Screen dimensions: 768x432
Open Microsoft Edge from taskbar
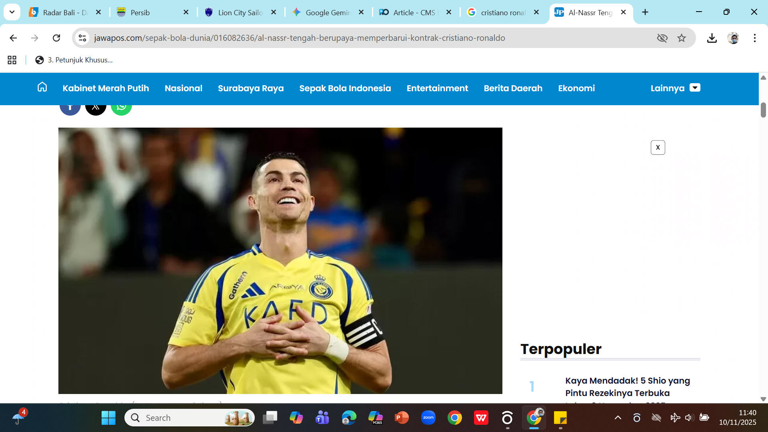[x=349, y=418]
